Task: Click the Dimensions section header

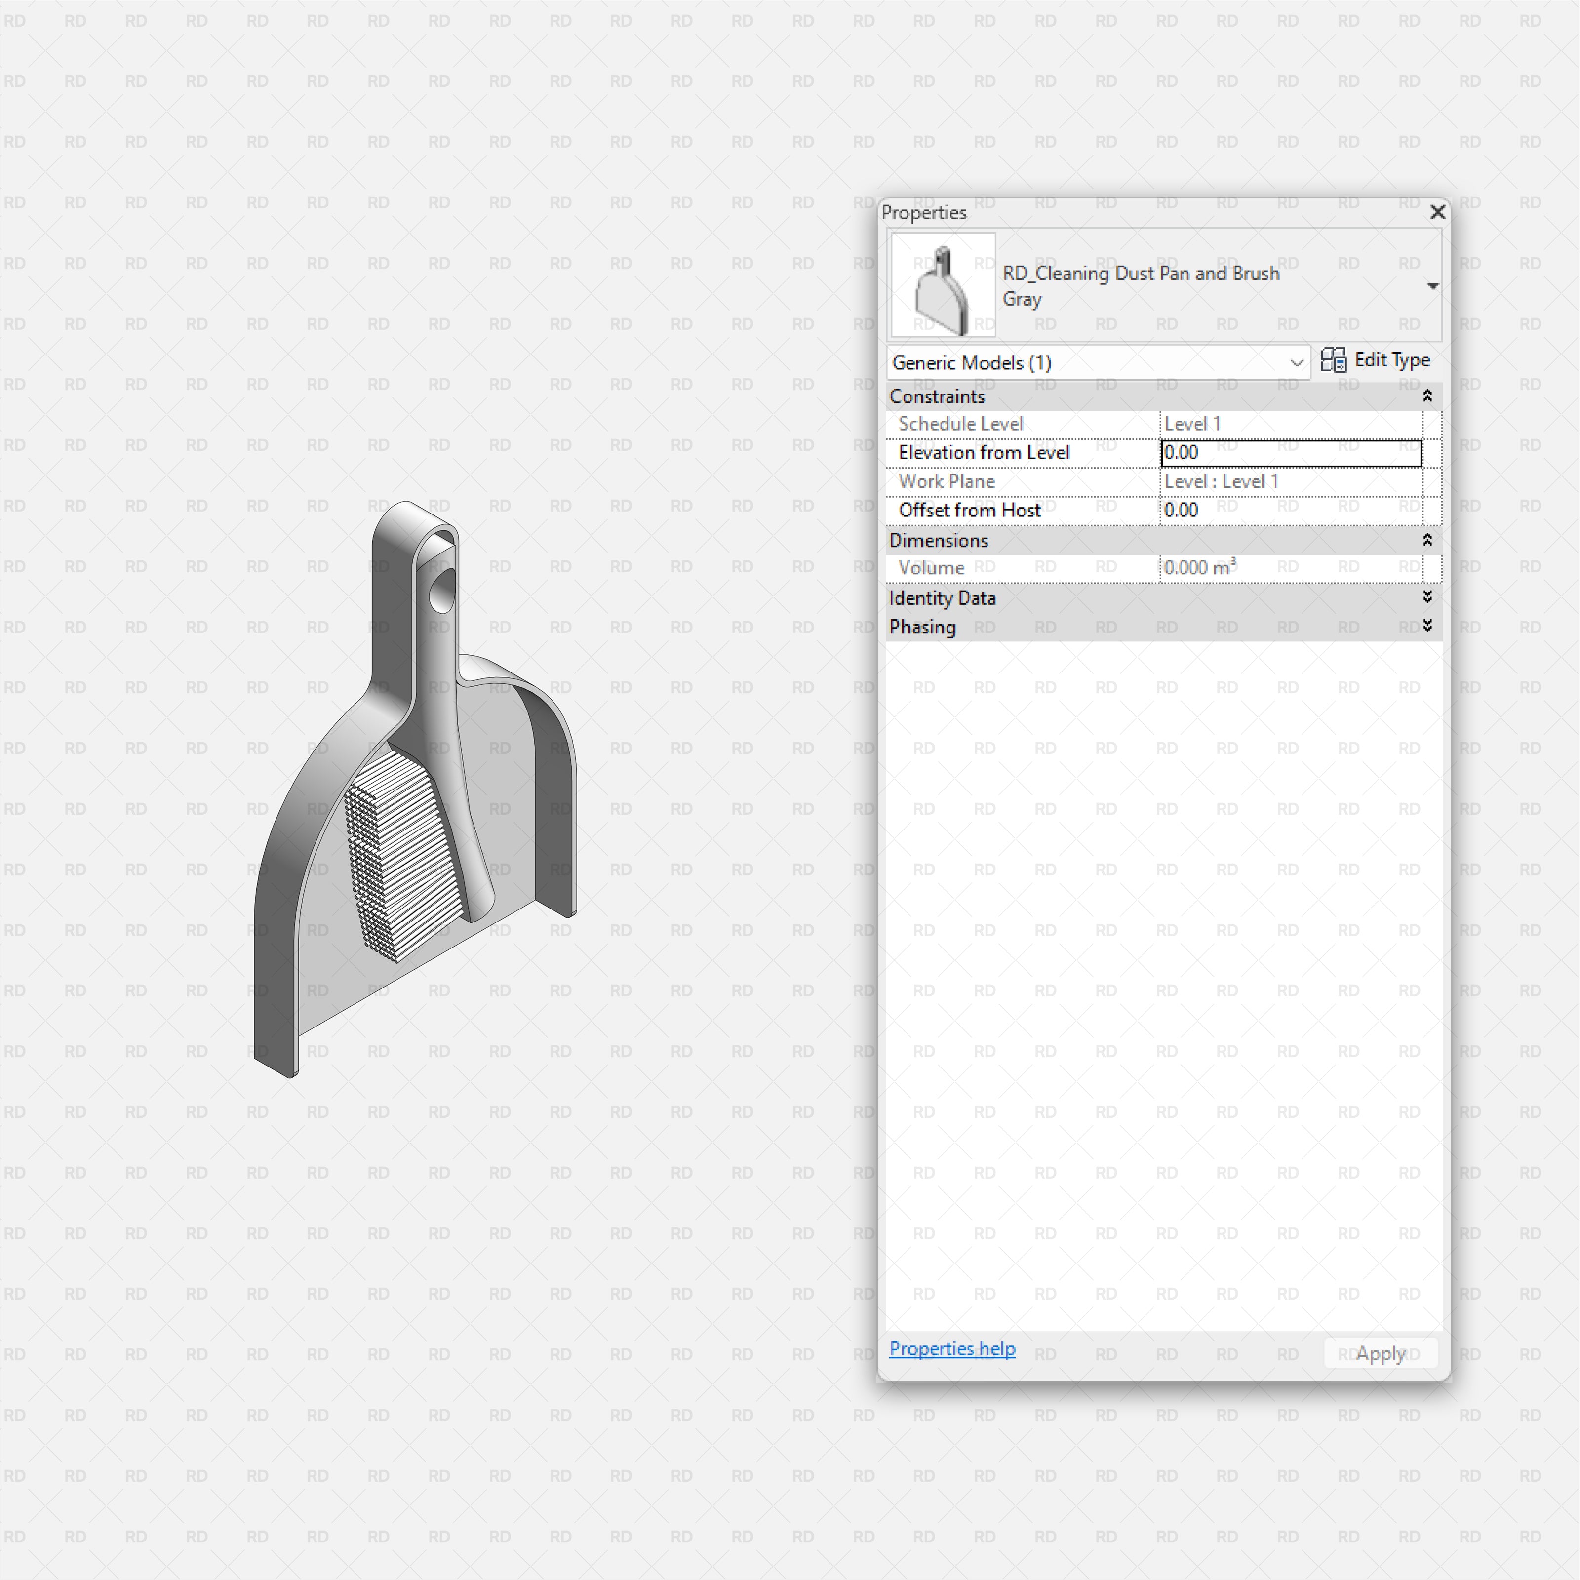Action: 939,540
